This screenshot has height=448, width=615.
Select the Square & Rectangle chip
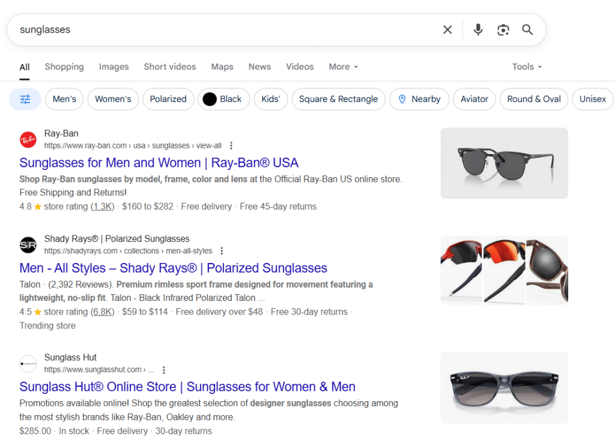[339, 99]
